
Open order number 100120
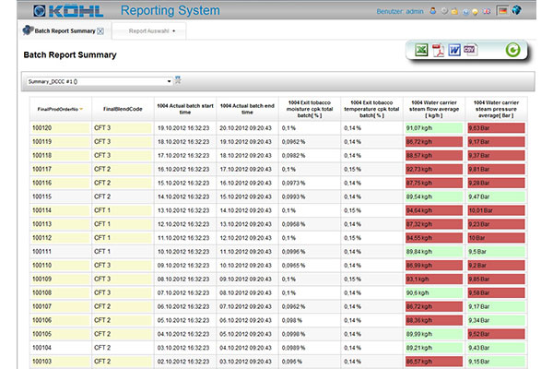[41, 128]
